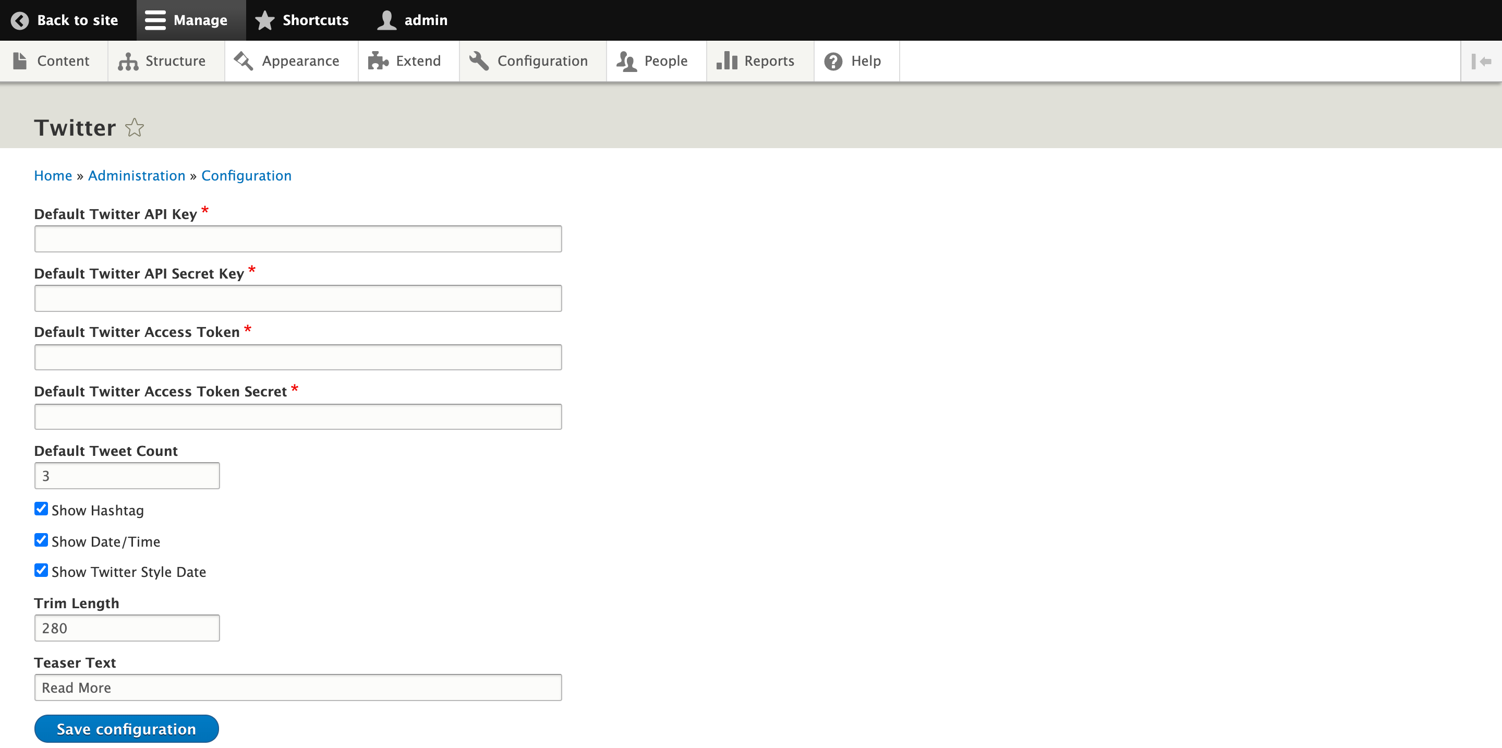Click the Twitter page title heading
Screen dimensions: 1502x748
click(x=75, y=128)
